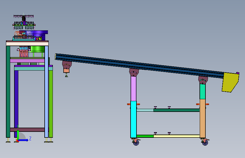This screenshot has height=158, width=245.
Task: Select the dark green leg of the table
Action: [x=8, y=92]
